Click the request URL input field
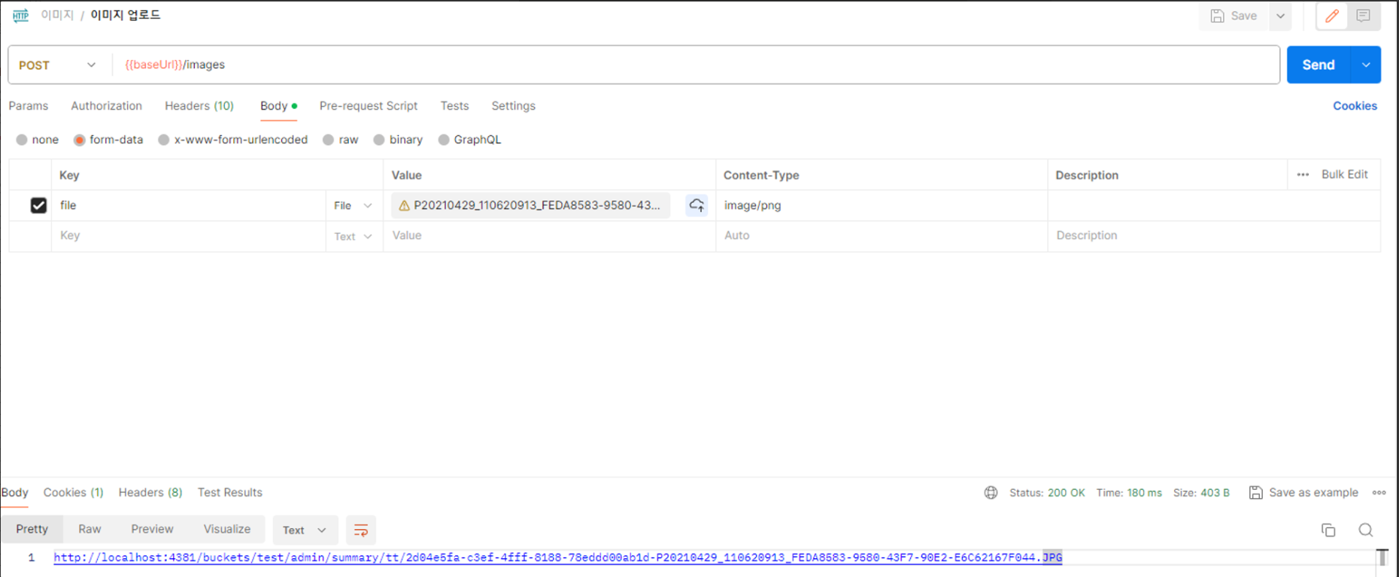 696,65
